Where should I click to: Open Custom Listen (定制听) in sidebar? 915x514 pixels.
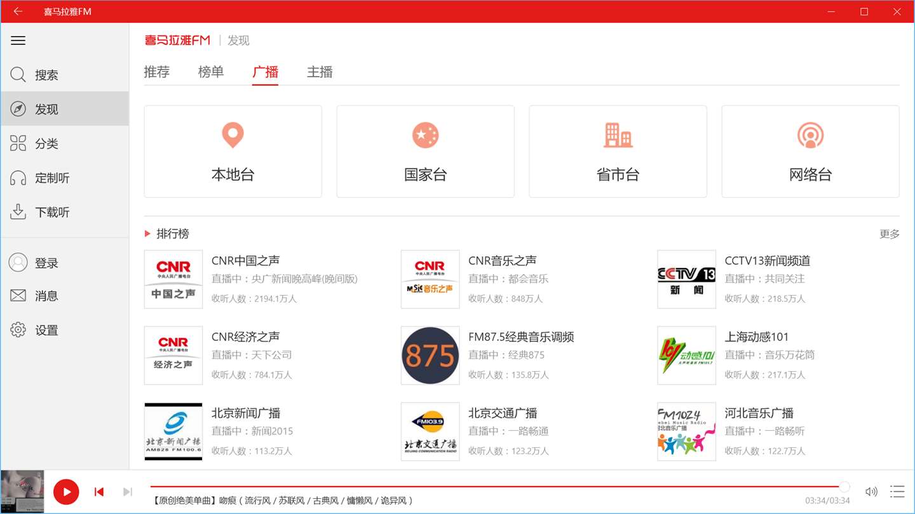tap(64, 178)
